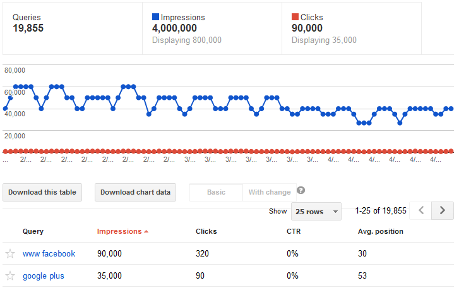This screenshot has height=290, width=459.
Task: Select the Clicks 90,000 summary box
Action: coord(352,28)
